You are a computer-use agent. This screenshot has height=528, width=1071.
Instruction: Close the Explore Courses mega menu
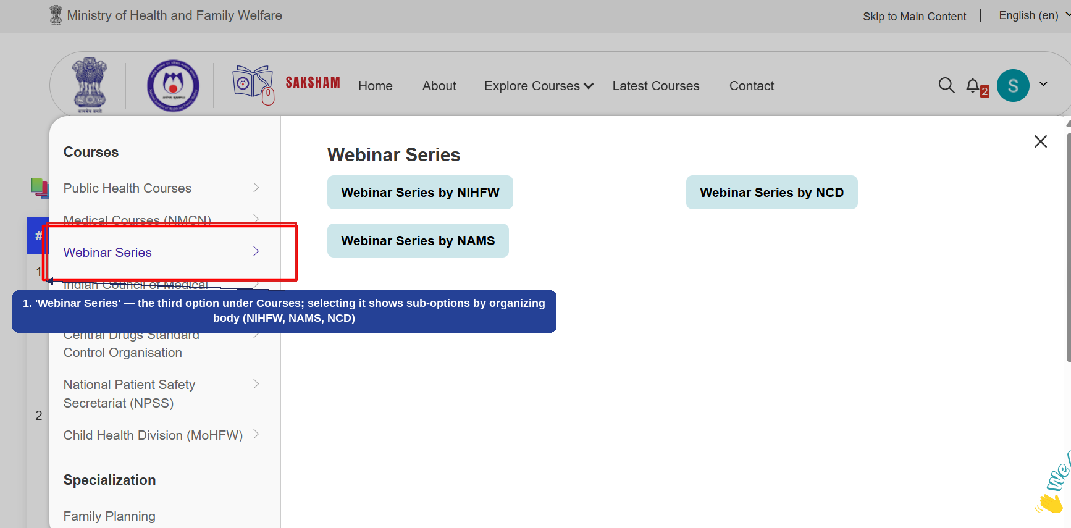click(1041, 141)
